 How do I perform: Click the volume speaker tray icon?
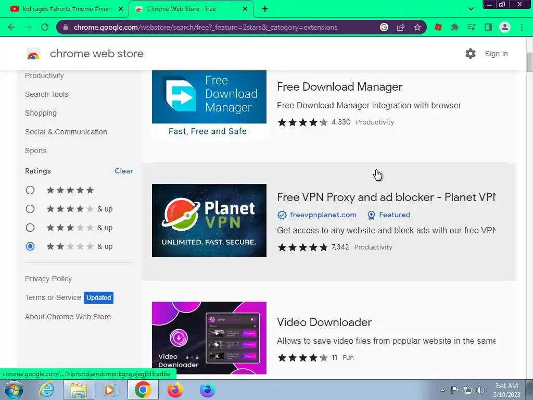point(480,390)
